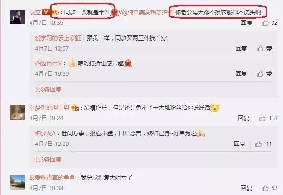Reply to 押沙龙3's comment
The image size is (283, 195).
pos(240,144)
